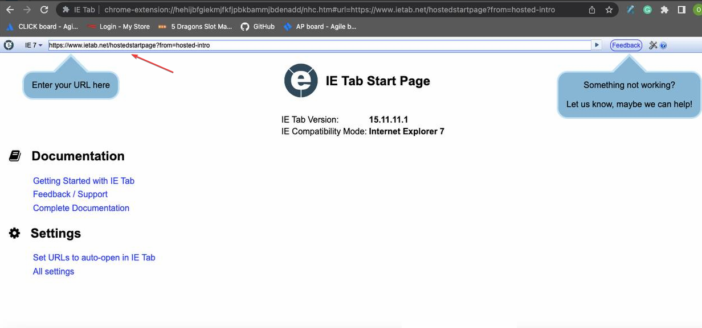Click the IE Tab Start Page heading

[x=378, y=81]
